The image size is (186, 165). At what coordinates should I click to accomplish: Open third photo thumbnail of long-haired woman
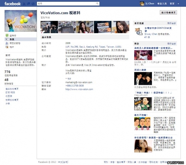pyautogui.click(x=85, y=27)
